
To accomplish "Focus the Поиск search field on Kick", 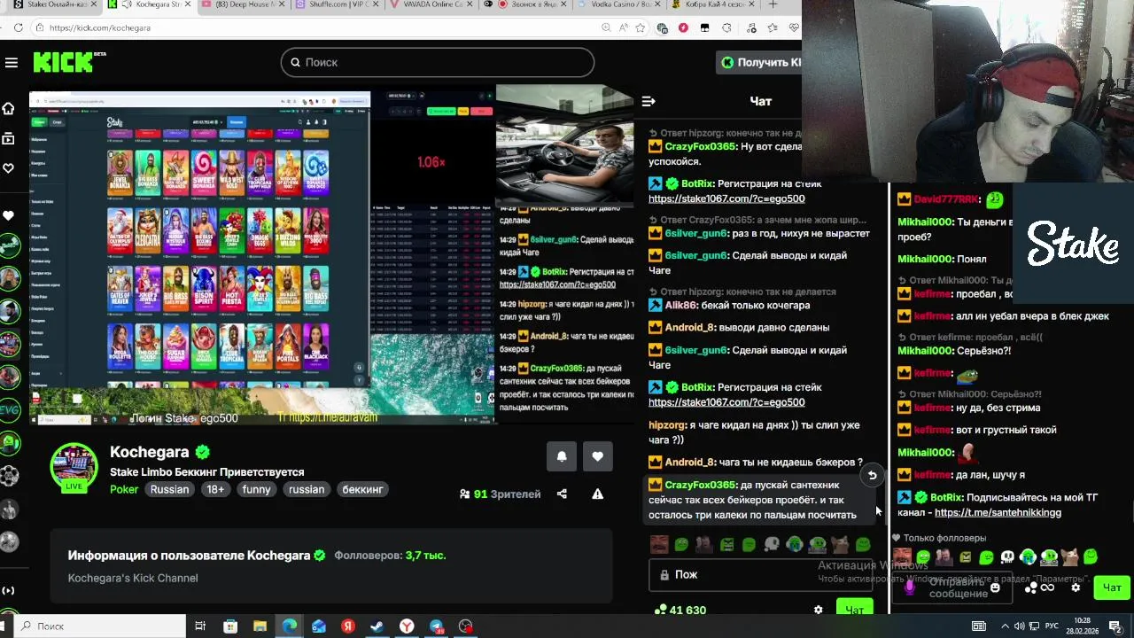I will [438, 62].
